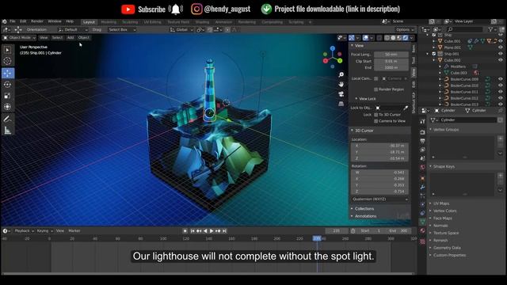
Task: Open the Render properties camera icon
Action: point(422,132)
